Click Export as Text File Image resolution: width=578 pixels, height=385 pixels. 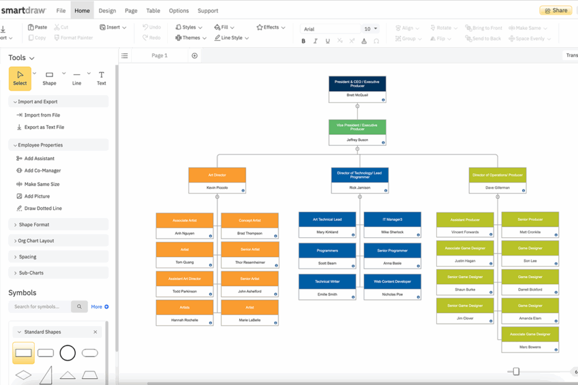click(x=40, y=127)
